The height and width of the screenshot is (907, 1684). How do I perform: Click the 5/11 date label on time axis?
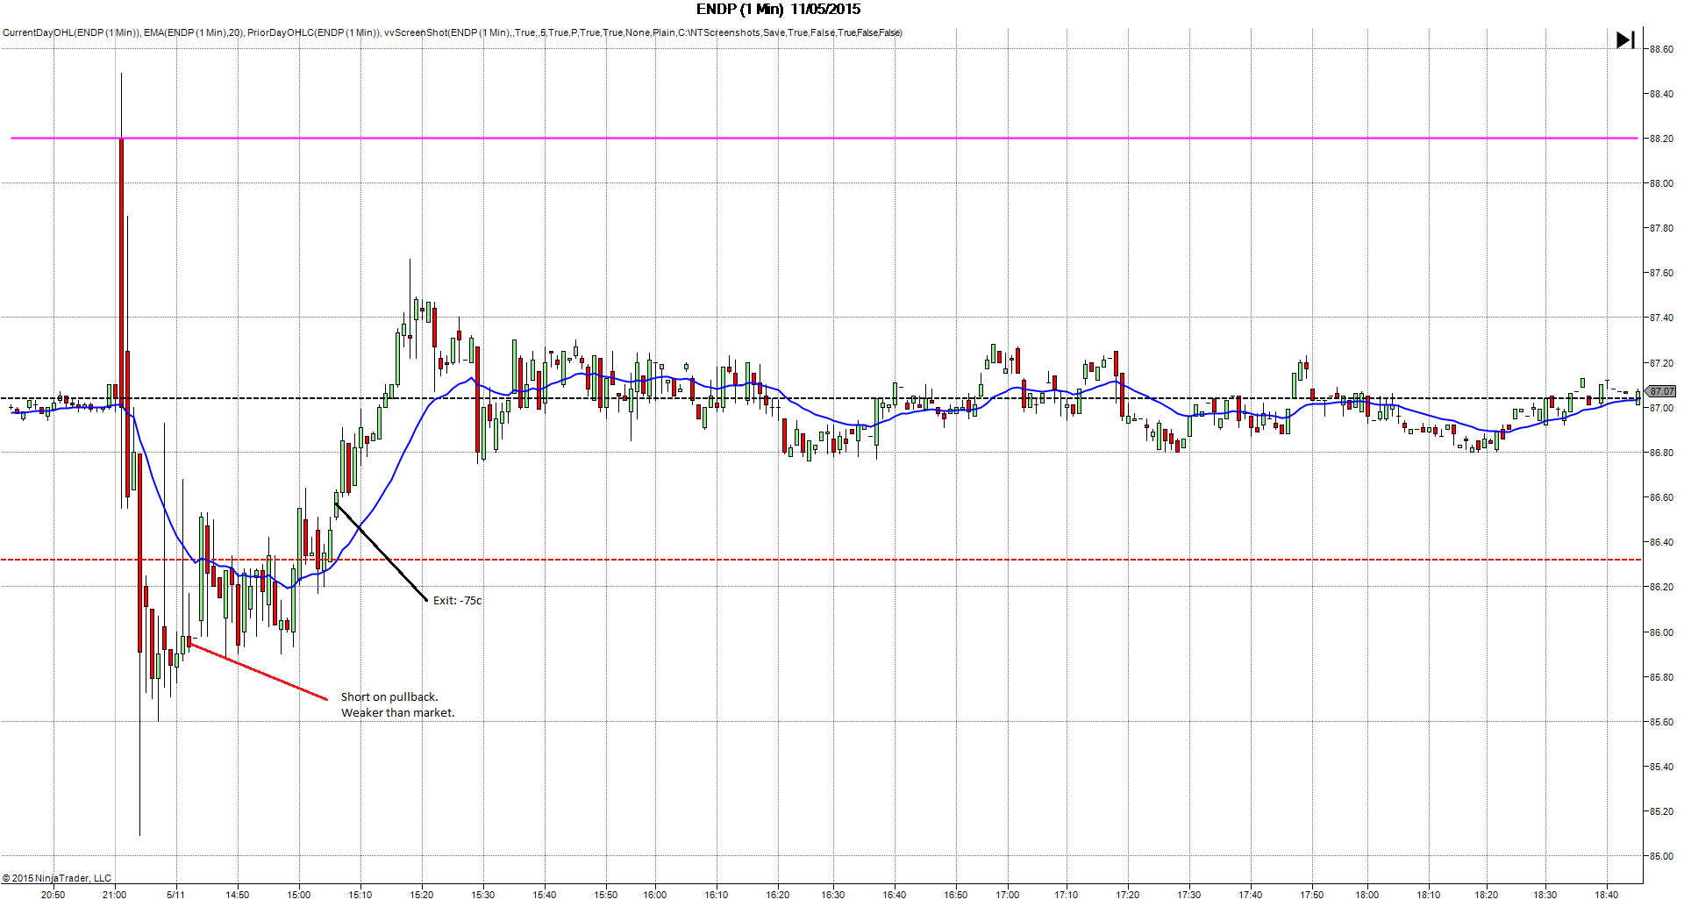[x=175, y=895]
